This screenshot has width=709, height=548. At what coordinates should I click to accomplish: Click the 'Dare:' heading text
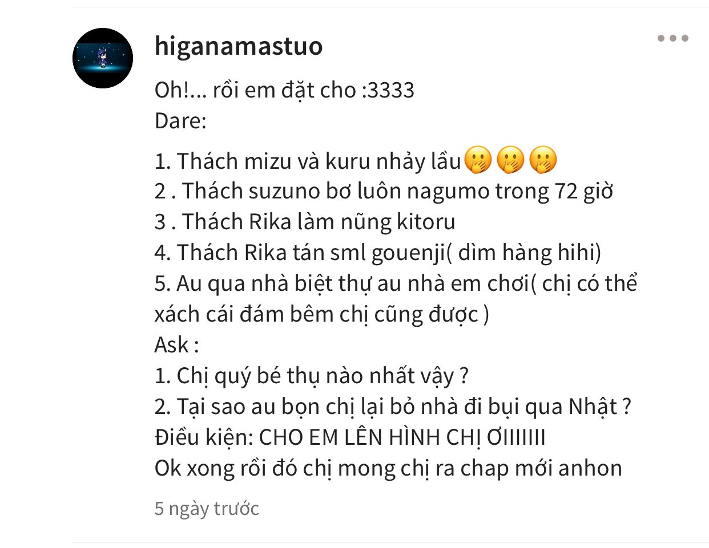point(180,120)
